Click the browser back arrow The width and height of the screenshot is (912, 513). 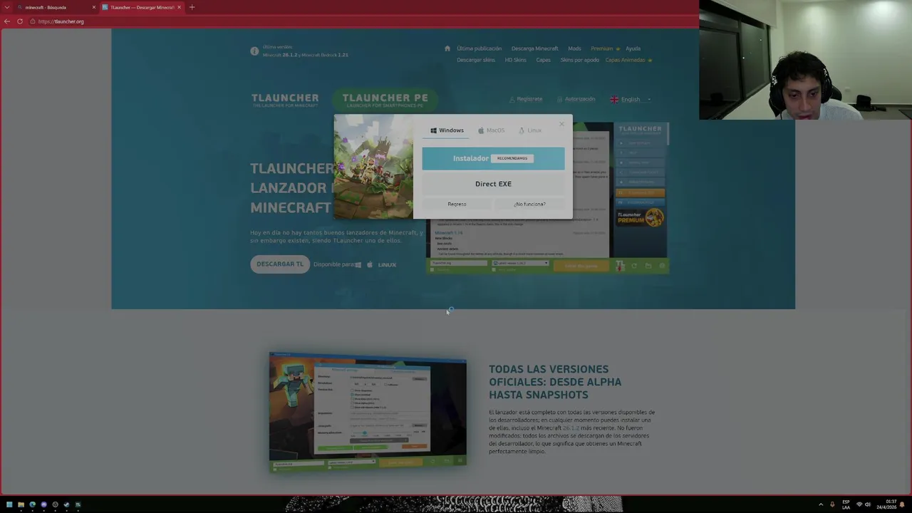tap(7, 21)
